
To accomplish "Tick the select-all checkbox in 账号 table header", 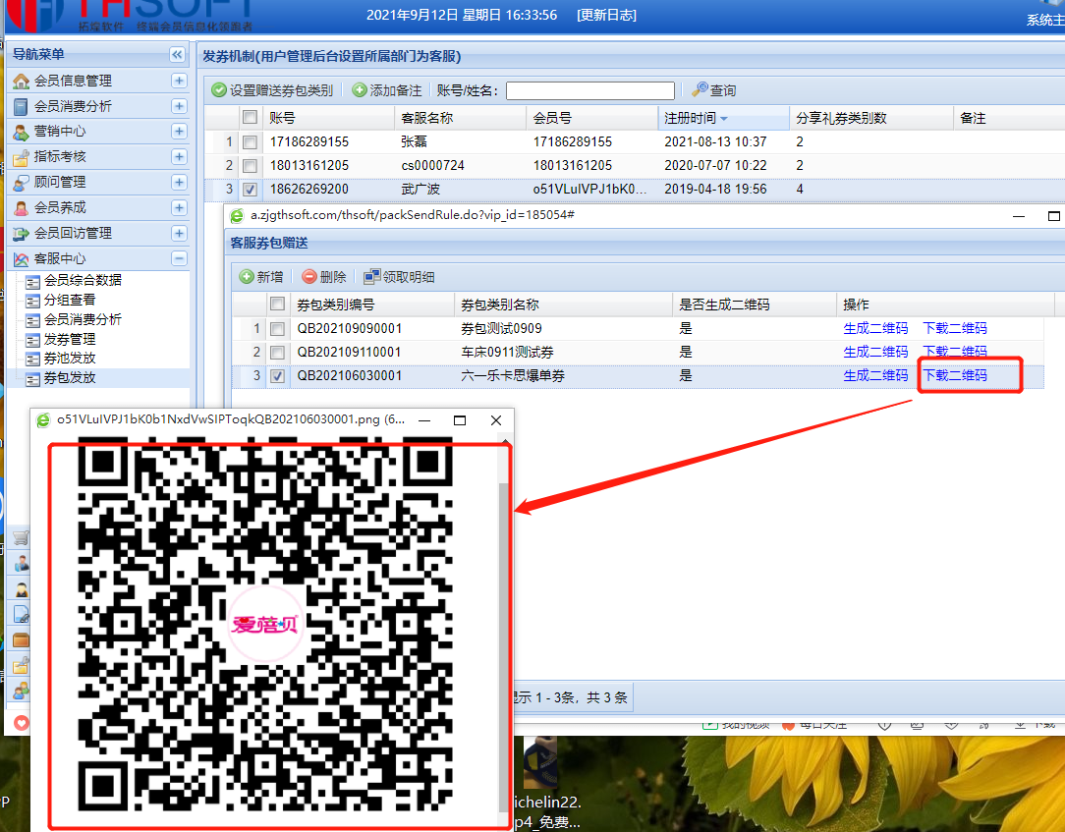I will pos(250,117).
